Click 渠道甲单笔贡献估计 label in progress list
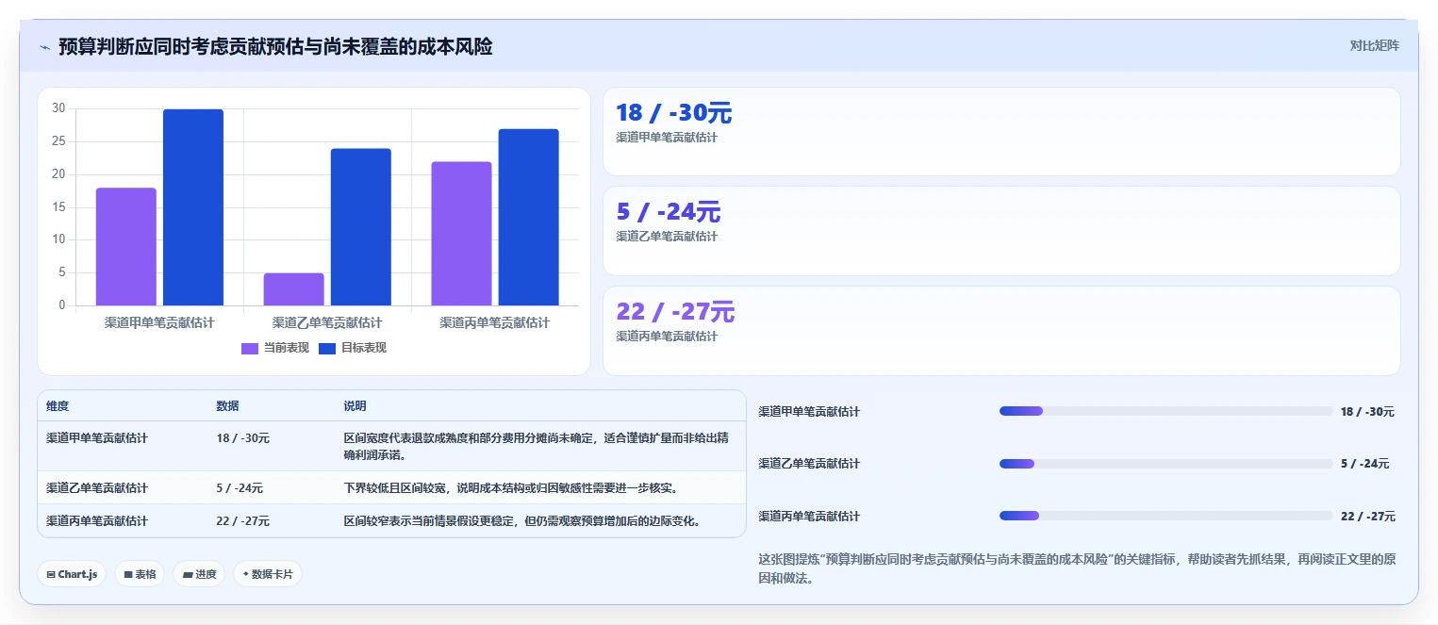 click(x=809, y=412)
